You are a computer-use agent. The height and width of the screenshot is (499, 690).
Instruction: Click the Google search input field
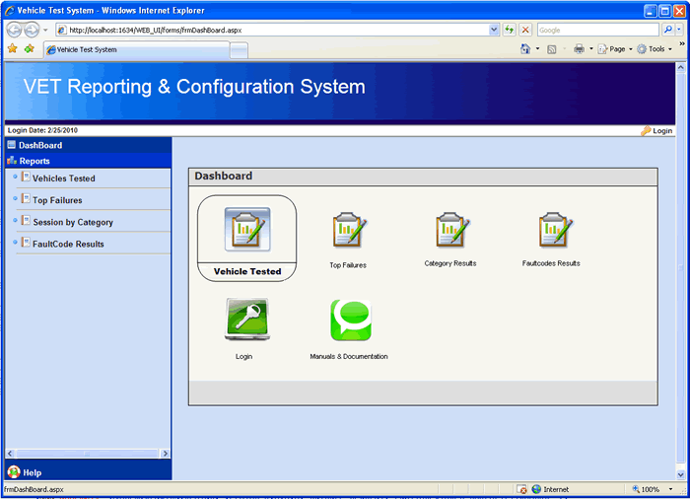597,31
